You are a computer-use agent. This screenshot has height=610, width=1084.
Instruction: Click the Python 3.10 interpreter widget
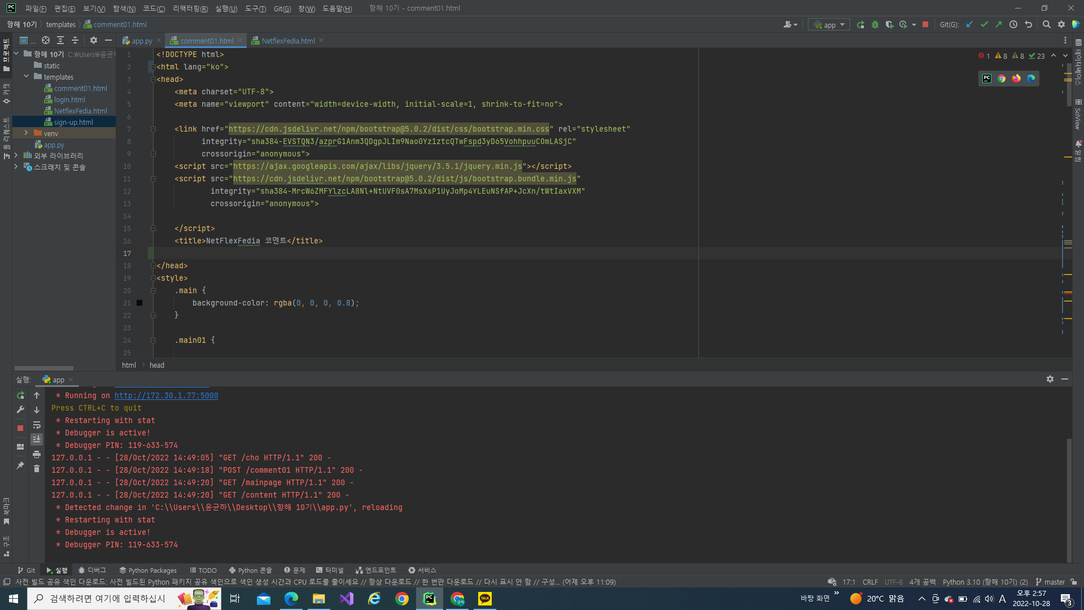[x=985, y=582]
